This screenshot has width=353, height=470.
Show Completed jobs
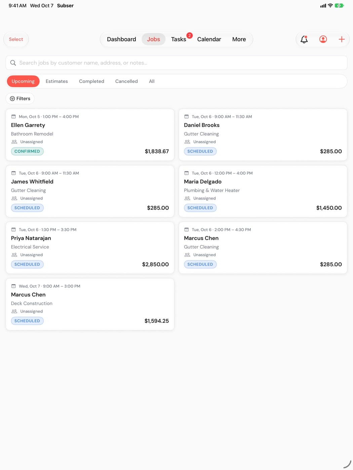click(91, 81)
